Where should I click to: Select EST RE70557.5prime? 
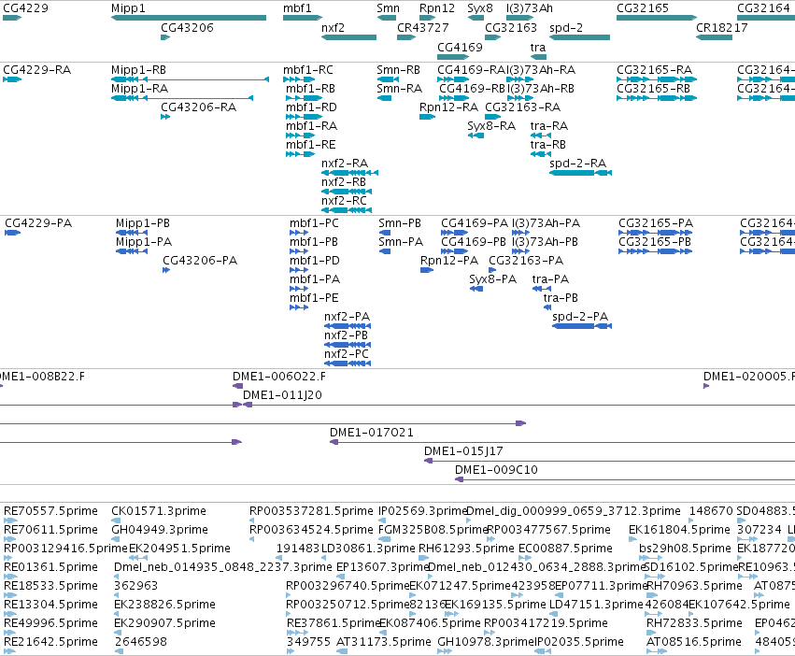click(x=50, y=511)
